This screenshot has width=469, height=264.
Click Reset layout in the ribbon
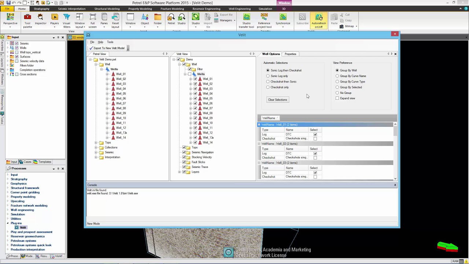[115, 21]
